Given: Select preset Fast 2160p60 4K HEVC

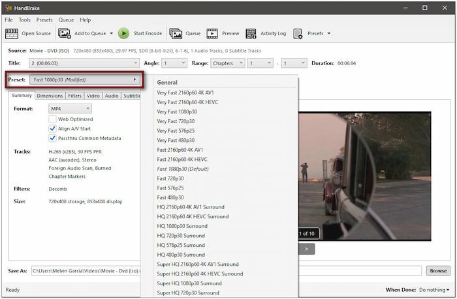Looking at the screenshot, I should (x=182, y=160).
